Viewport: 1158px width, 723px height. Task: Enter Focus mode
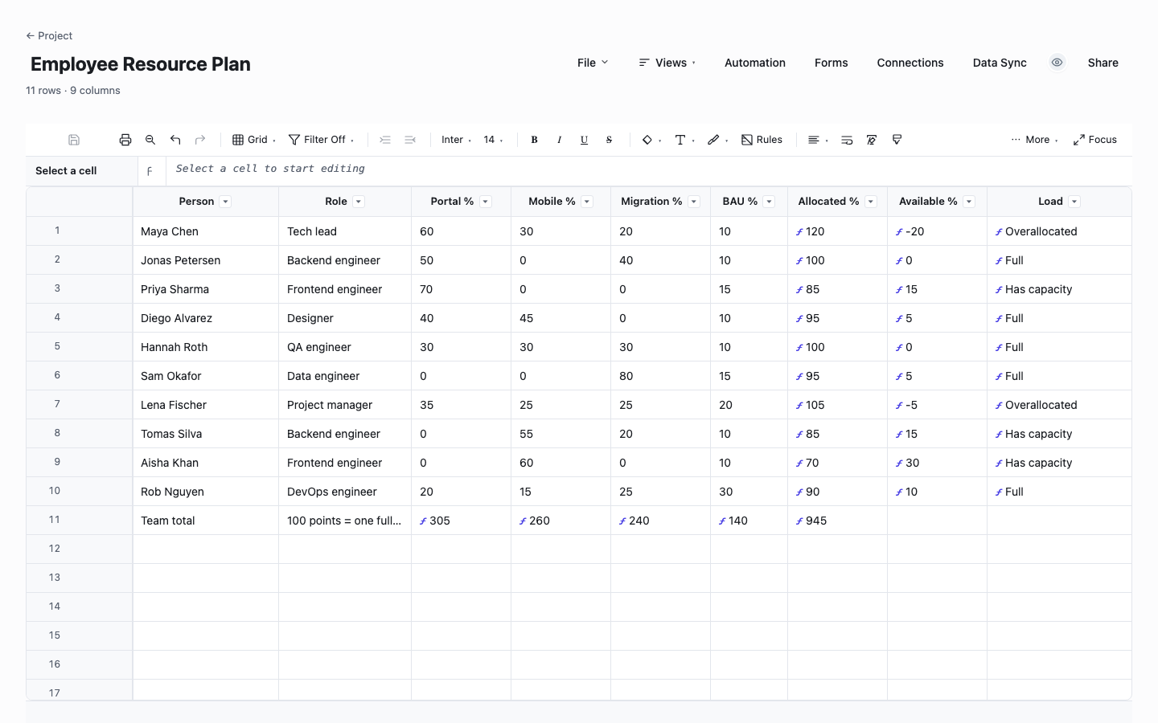point(1094,140)
